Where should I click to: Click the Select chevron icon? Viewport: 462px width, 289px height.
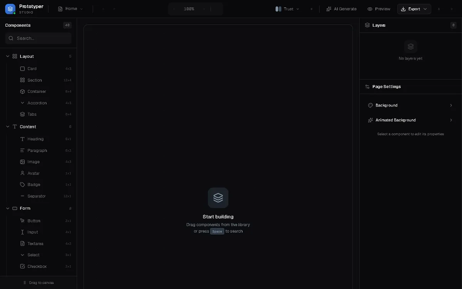tap(22, 255)
